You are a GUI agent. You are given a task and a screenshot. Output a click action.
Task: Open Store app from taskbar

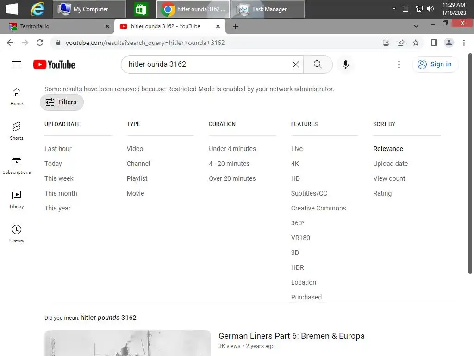click(x=141, y=9)
